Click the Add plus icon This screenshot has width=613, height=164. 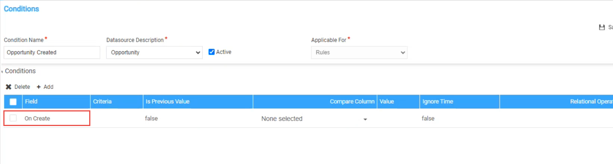pos(38,87)
